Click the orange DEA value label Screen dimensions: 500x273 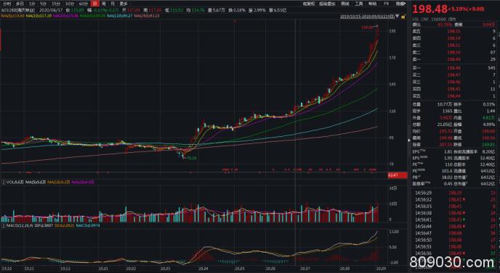(x=64, y=226)
